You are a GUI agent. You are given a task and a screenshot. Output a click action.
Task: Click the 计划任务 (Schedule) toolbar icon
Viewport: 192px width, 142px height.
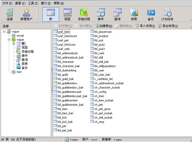pyautogui.click(x=167, y=15)
